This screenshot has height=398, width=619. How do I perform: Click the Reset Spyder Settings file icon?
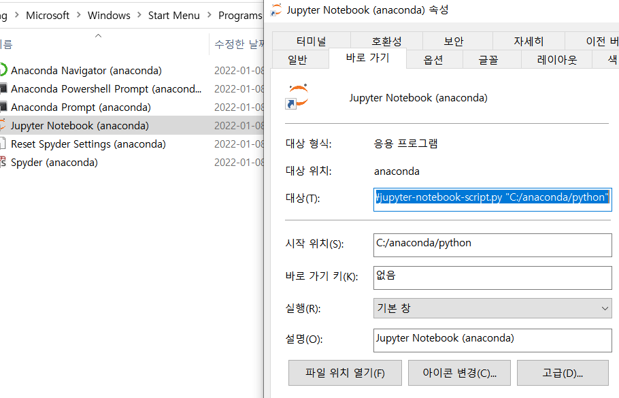[x=3, y=144]
